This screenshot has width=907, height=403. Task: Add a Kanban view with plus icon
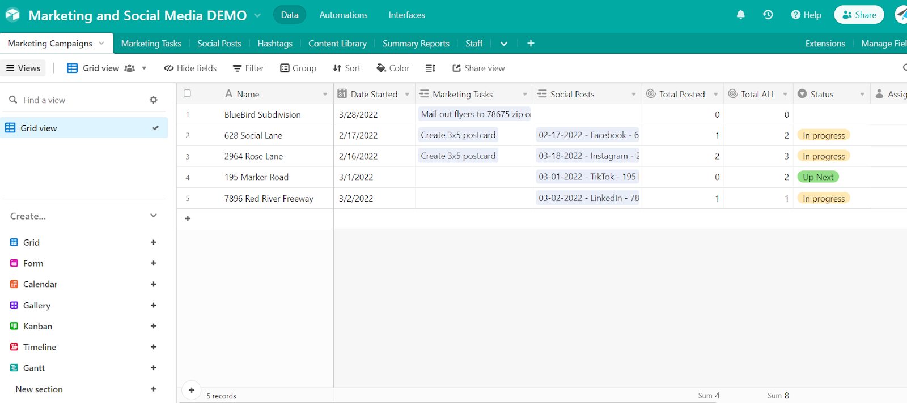click(153, 326)
